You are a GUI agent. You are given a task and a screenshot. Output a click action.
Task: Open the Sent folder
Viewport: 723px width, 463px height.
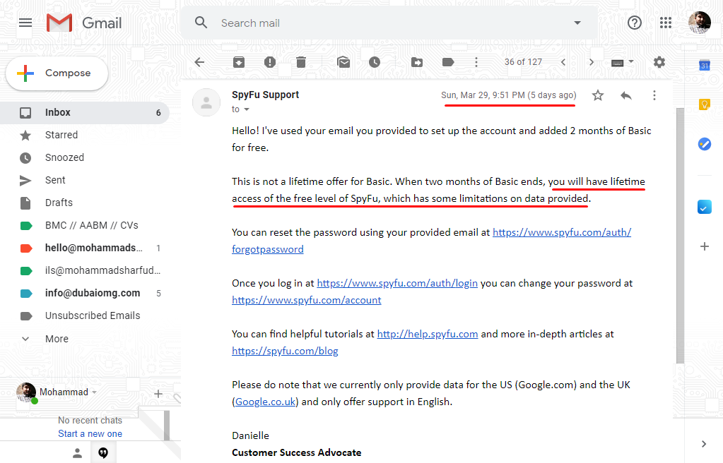[x=85, y=180]
